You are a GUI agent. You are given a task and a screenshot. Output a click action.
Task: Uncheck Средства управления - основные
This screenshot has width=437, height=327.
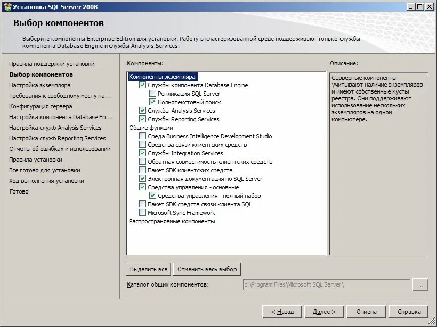[142, 187]
